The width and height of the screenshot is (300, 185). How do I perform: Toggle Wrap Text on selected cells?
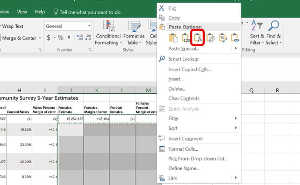click(x=12, y=26)
